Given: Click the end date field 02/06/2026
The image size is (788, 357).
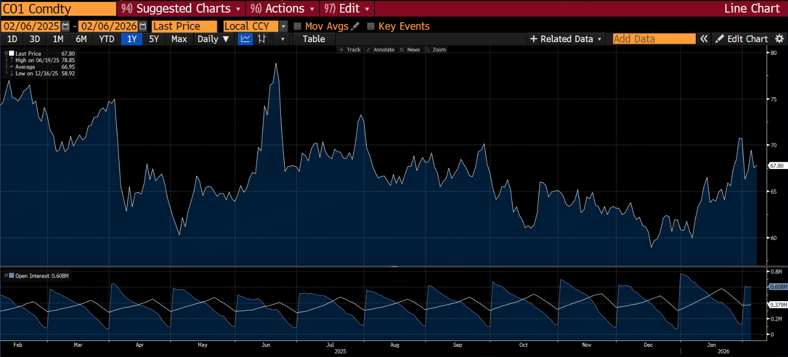Looking at the screenshot, I should pos(108,26).
